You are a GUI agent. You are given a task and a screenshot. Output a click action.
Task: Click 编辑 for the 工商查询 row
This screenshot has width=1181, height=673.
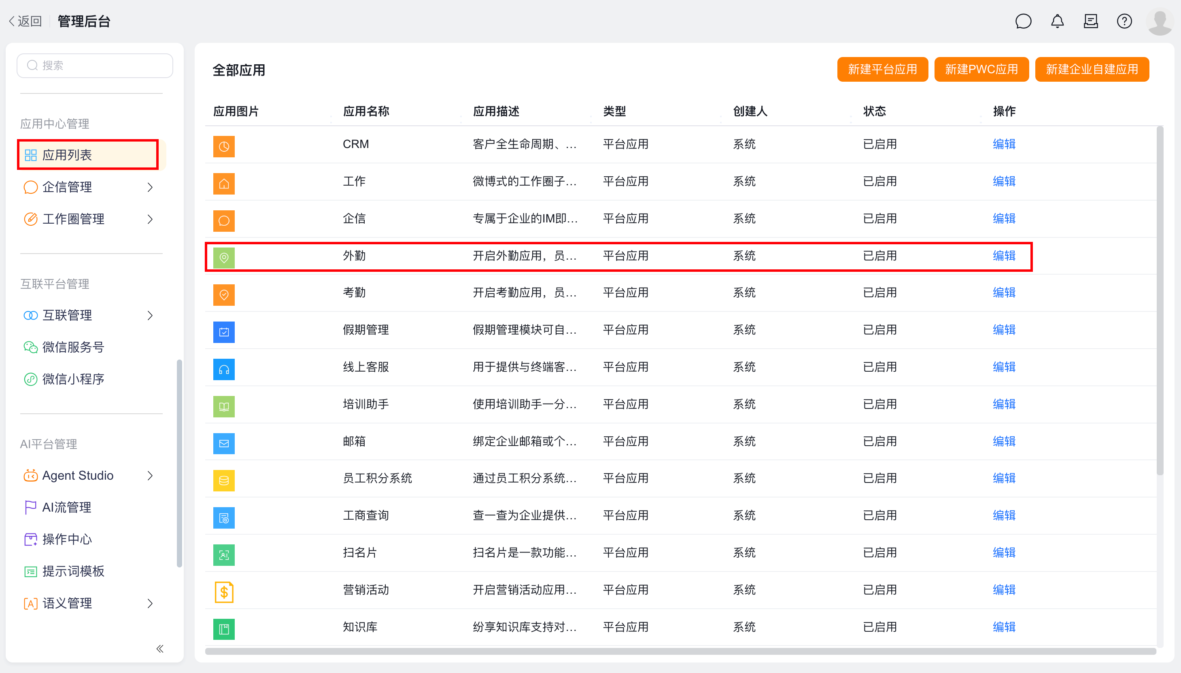click(1004, 515)
